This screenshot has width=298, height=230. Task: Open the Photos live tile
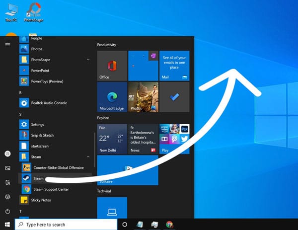tap(144, 97)
